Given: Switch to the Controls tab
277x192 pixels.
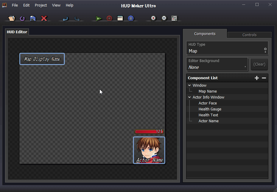Looking at the screenshot, I should (249, 35).
